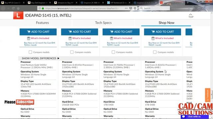This screenshot has width=213, height=119.
Task: Click gift icon for i3-8145U model
Action: pos(70,38)
